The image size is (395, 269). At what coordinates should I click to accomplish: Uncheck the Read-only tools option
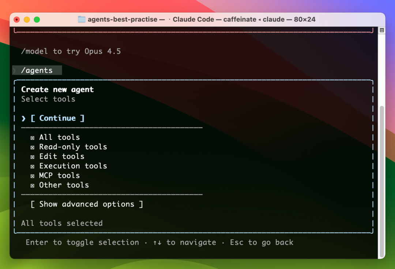(33, 147)
